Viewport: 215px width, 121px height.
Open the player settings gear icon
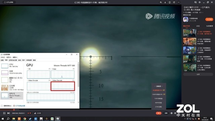171,113
